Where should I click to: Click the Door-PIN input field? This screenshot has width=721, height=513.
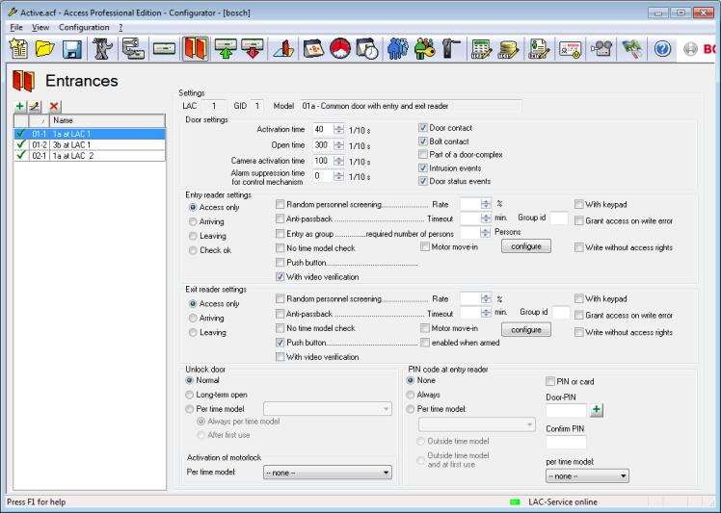[566, 410]
